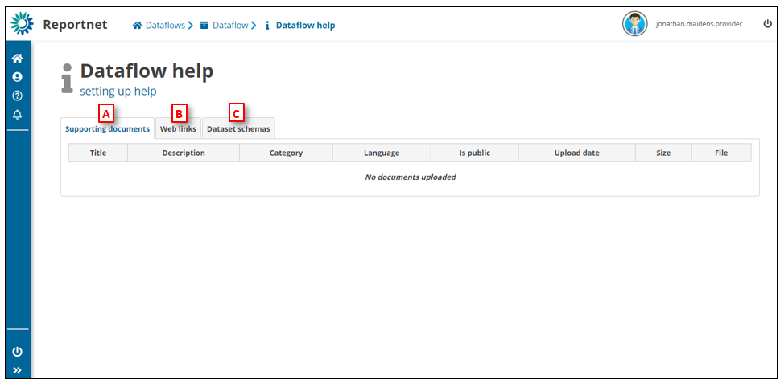Image resolution: width=780 pixels, height=379 pixels.
Task: Click the Is public column header
Action: (474, 153)
